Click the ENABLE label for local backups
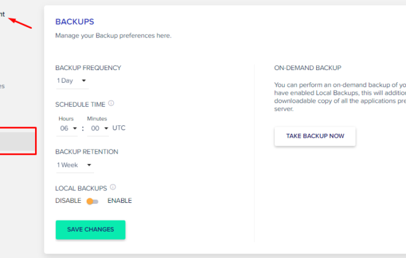This screenshot has height=258, width=406. tap(119, 201)
